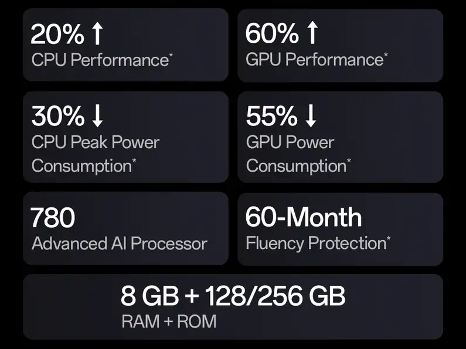Click the CPU Performance label
Image resolution: width=466 pixels, height=349 pixels.
pos(99,60)
